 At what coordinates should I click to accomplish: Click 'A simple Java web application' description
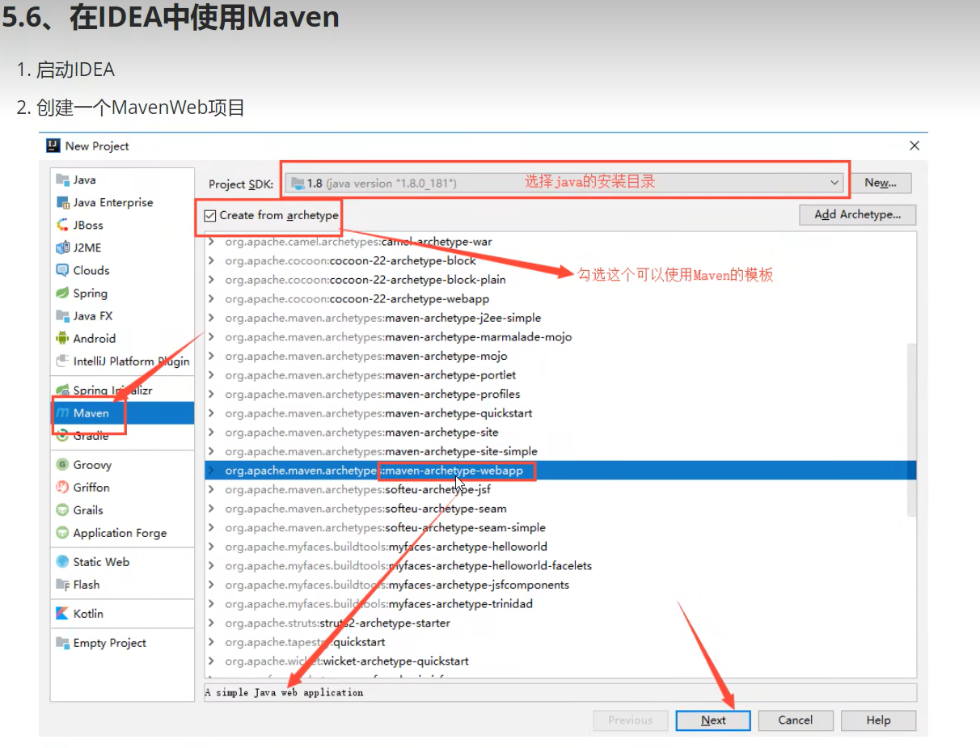click(284, 692)
